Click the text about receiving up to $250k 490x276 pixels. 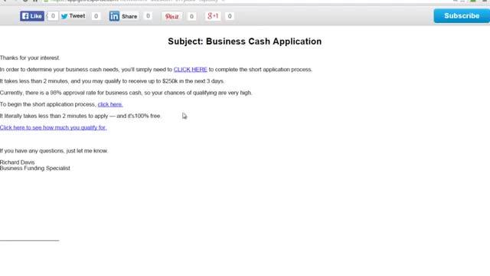pos(113,81)
